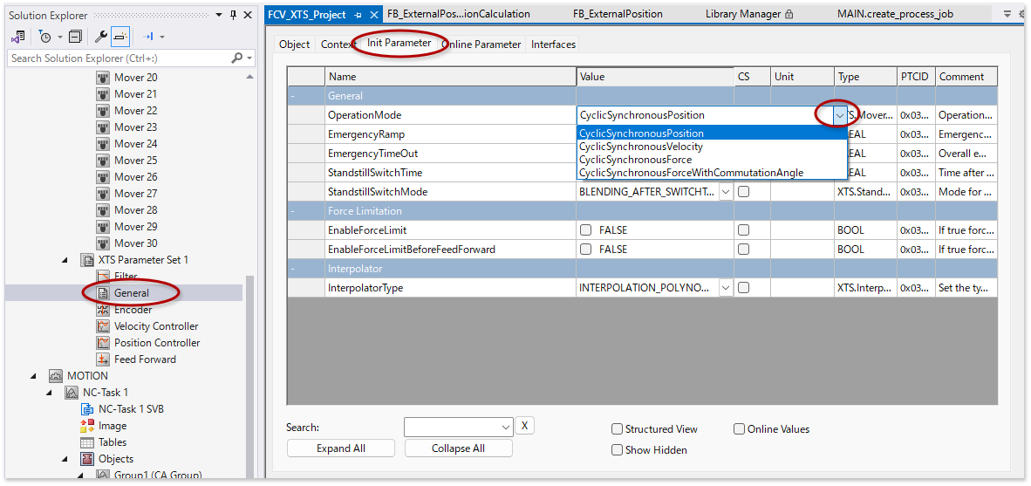Image resolution: width=1031 pixels, height=486 pixels.
Task: Collapse XTS Parameter Set 1 tree node
Action: [x=65, y=260]
